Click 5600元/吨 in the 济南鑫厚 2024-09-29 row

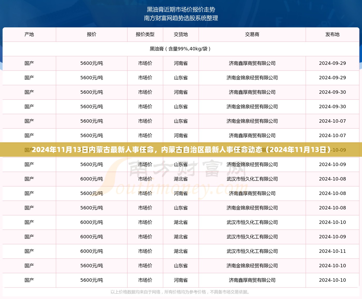click(92, 63)
